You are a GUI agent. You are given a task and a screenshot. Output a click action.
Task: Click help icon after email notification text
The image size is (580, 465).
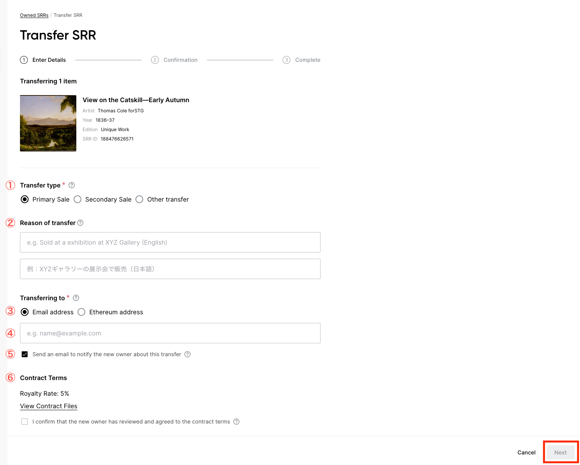point(187,354)
